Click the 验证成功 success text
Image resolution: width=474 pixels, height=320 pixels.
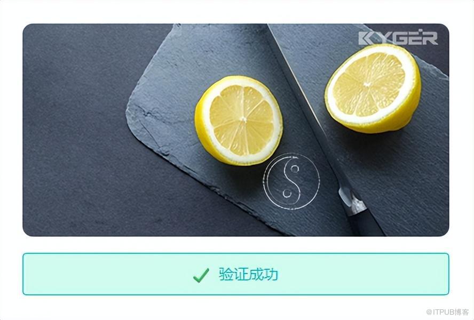click(x=248, y=274)
